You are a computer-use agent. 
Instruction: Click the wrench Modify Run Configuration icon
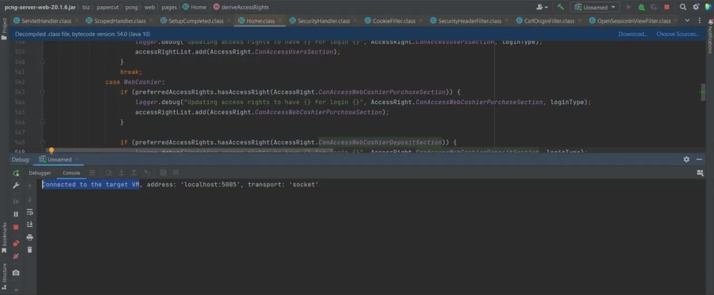point(16,186)
